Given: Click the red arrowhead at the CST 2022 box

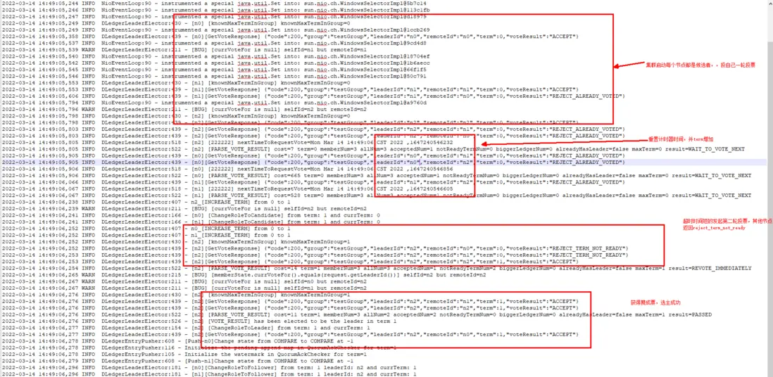Looking at the screenshot, I should click(481, 144).
